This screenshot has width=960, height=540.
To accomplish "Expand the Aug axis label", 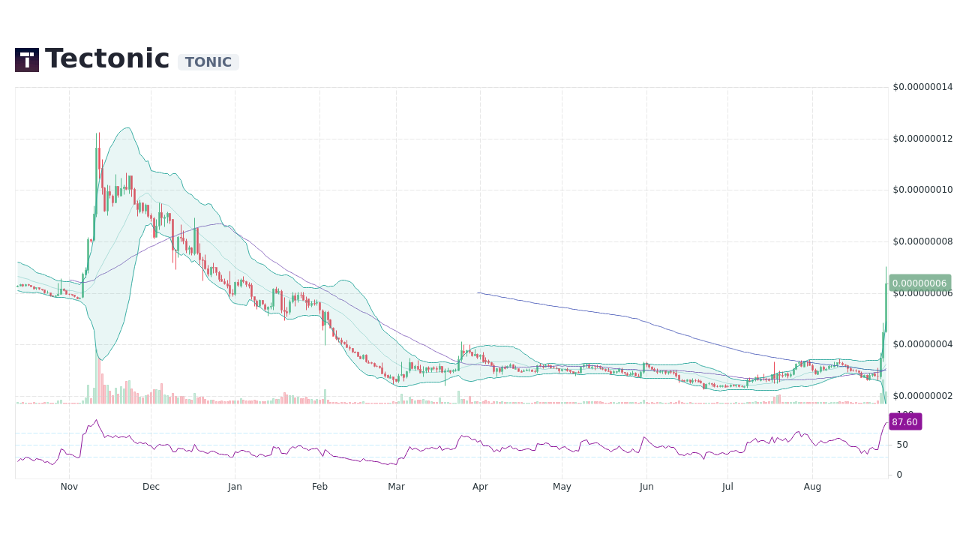I will (812, 486).
